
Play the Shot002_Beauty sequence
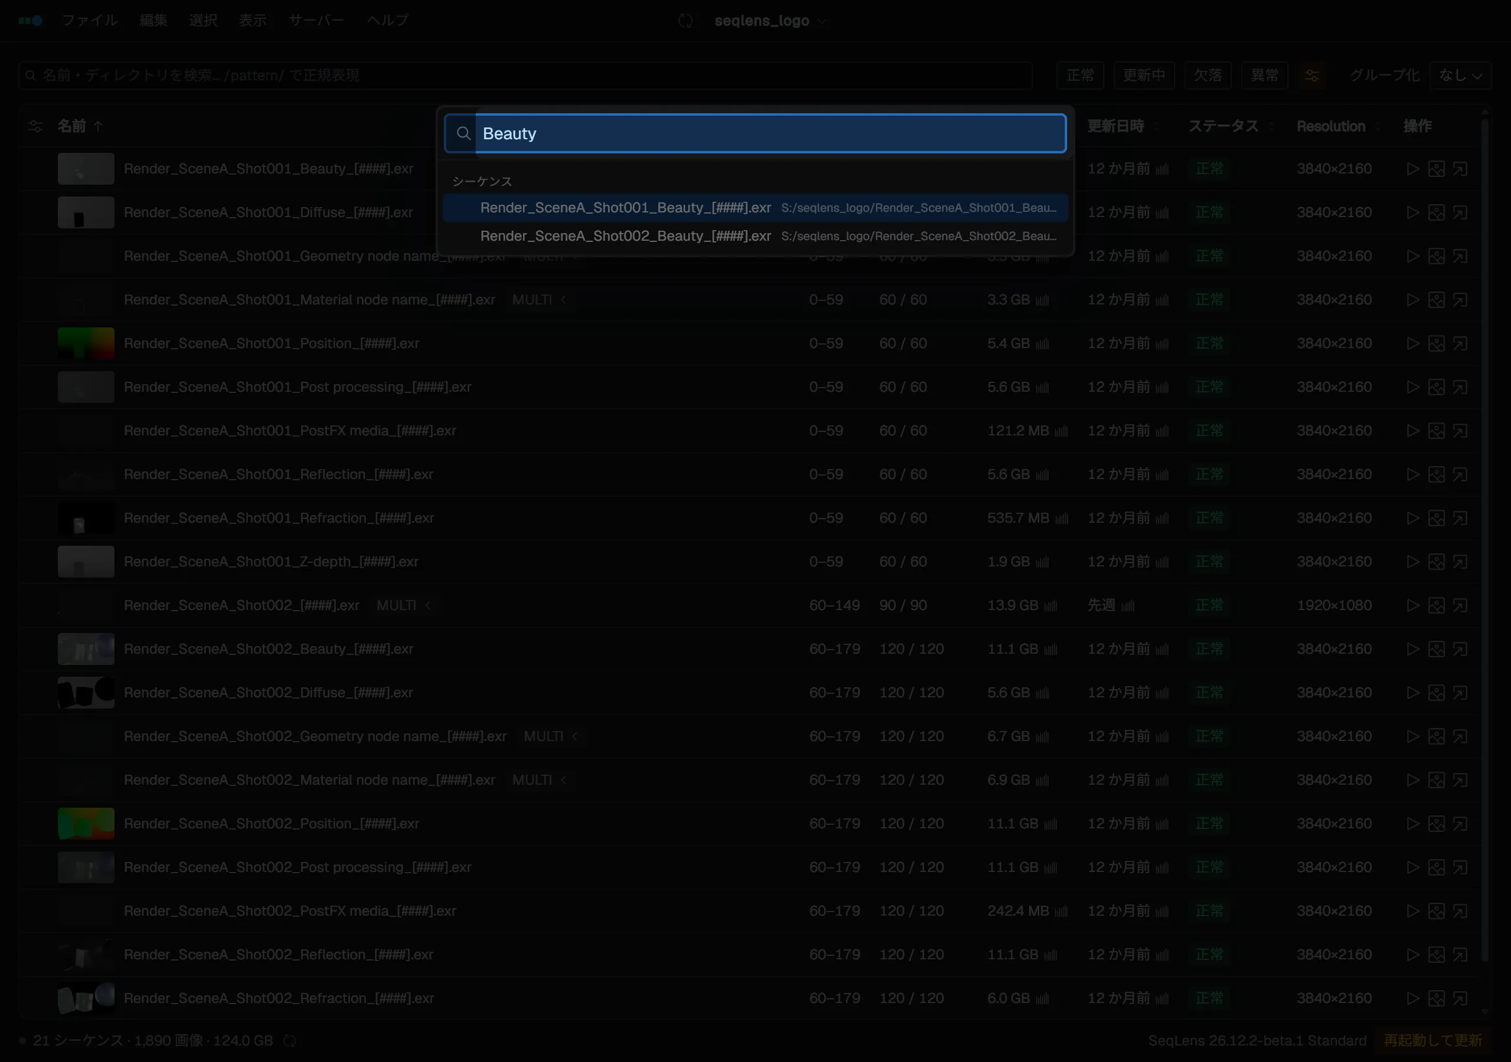click(1412, 649)
